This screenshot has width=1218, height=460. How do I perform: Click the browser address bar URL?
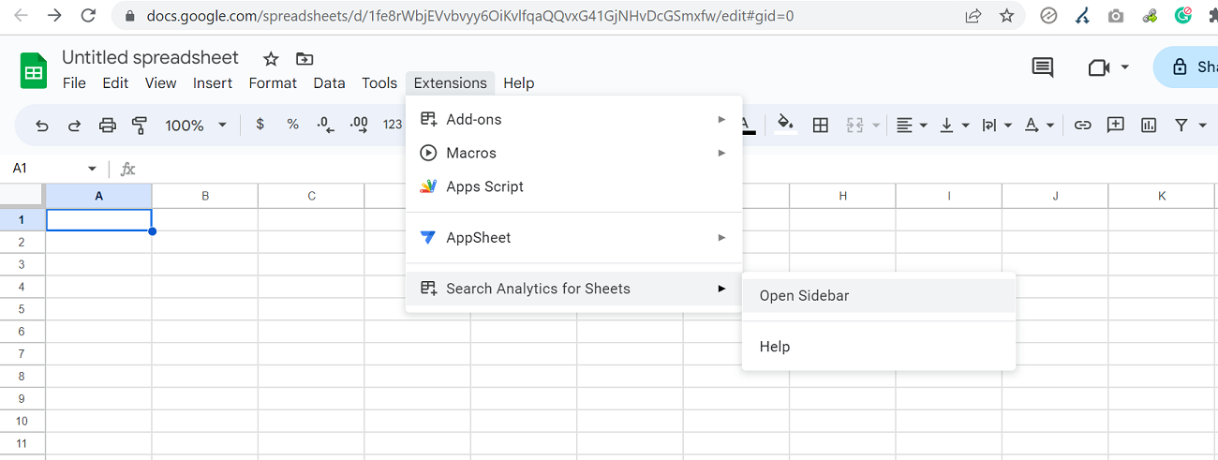tap(470, 16)
